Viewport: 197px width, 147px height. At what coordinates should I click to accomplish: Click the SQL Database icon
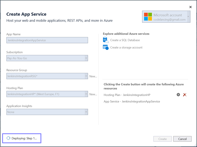(x=106, y=40)
